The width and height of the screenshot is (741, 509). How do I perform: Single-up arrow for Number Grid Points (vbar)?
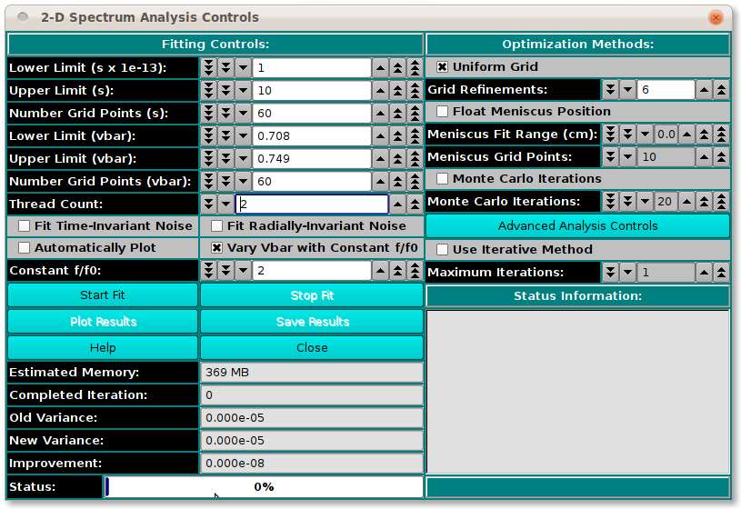(x=380, y=182)
